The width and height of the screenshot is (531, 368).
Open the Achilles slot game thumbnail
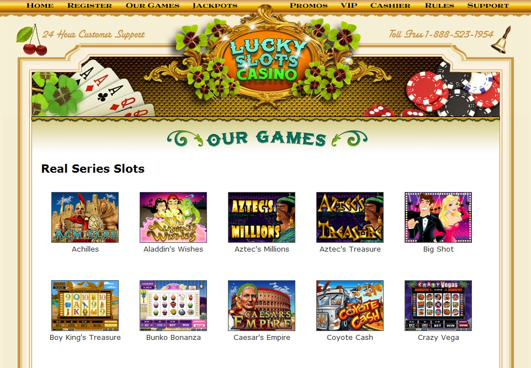pyautogui.click(x=85, y=217)
